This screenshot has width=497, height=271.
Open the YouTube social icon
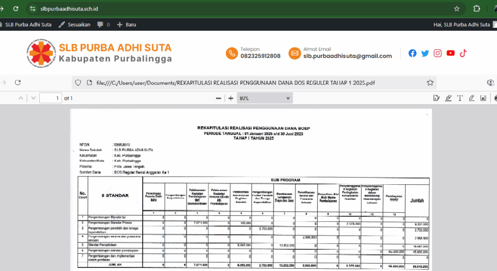[450, 53]
